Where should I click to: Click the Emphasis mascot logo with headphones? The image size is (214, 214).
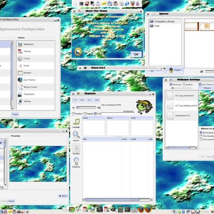[144, 106]
